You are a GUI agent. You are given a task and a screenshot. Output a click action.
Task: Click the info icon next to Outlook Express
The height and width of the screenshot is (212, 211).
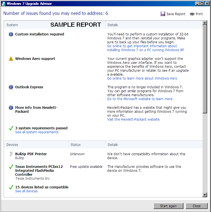pos(11,87)
